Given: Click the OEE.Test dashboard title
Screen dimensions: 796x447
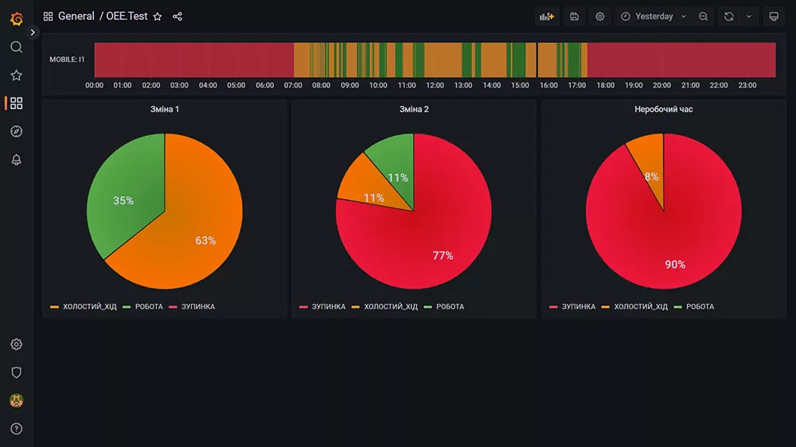Looking at the screenshot, I should tap(127, 16).
